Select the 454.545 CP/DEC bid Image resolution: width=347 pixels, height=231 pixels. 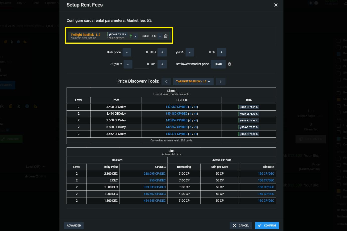155,201
